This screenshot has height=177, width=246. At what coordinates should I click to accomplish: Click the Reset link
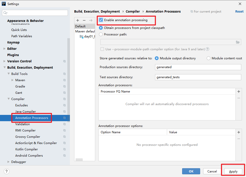[x=239, y=11]
